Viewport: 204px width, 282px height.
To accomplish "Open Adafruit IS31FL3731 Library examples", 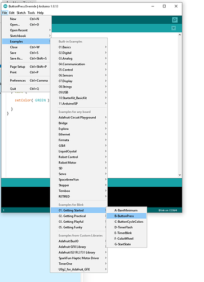I will (79, 253).
